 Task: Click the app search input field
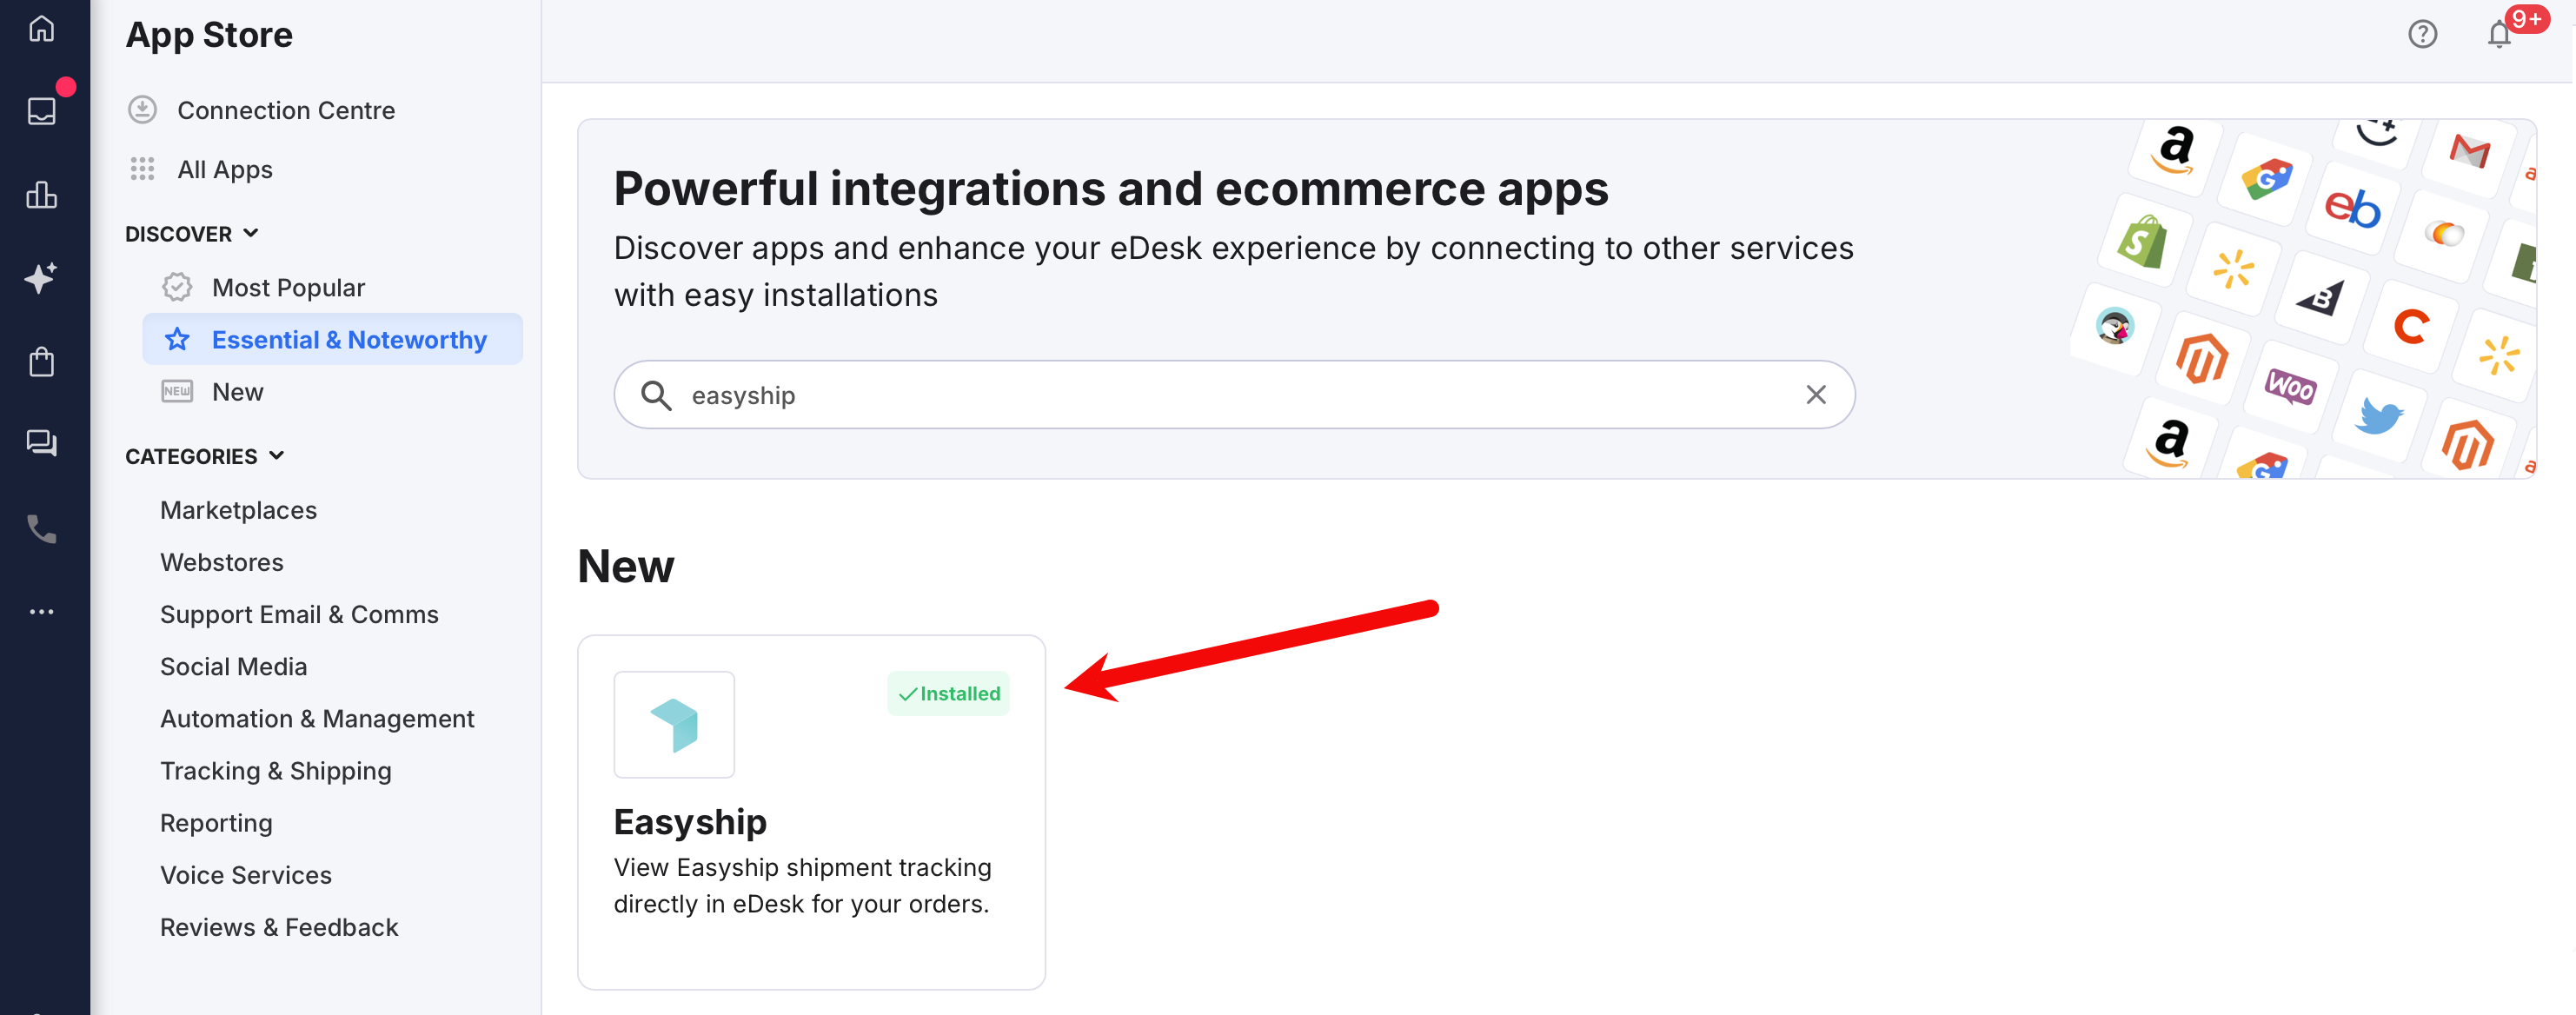point(1234,395)
